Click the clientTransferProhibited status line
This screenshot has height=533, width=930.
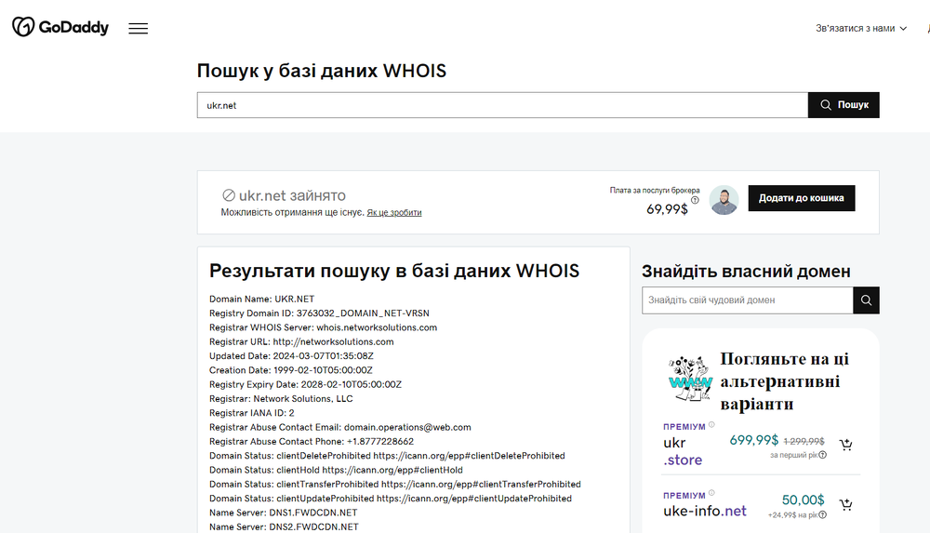pos(395,485)
